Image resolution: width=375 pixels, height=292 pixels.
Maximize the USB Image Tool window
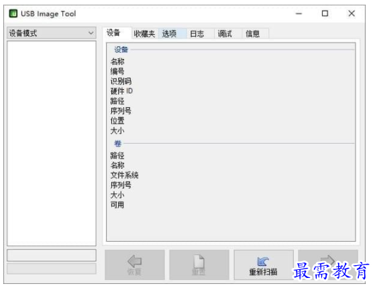[325, 13]
